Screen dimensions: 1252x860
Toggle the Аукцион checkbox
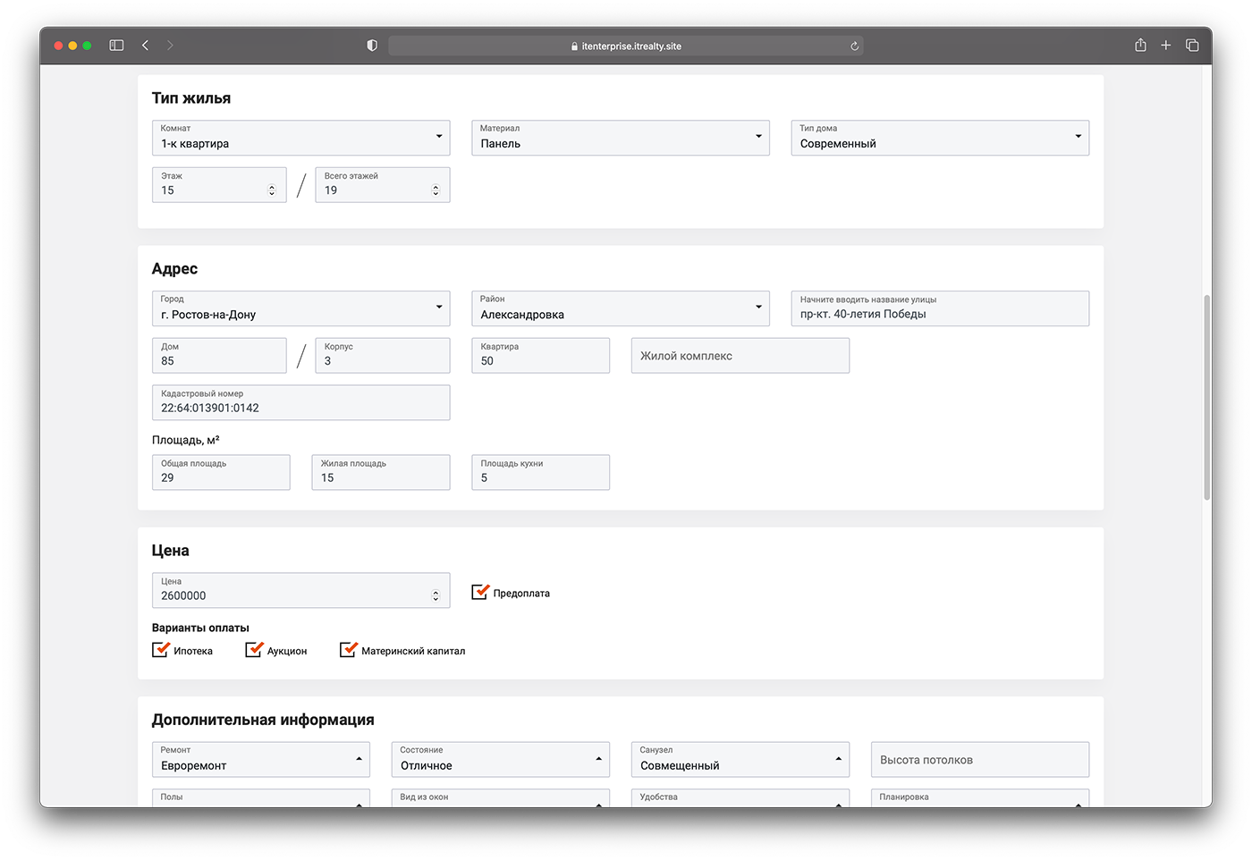click(x=254, y=650)
